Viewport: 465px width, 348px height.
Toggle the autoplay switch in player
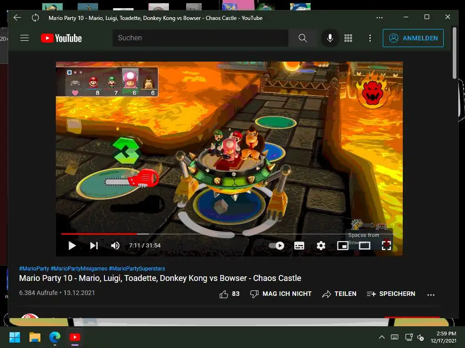pyautogui.click(x=277, y=246)
